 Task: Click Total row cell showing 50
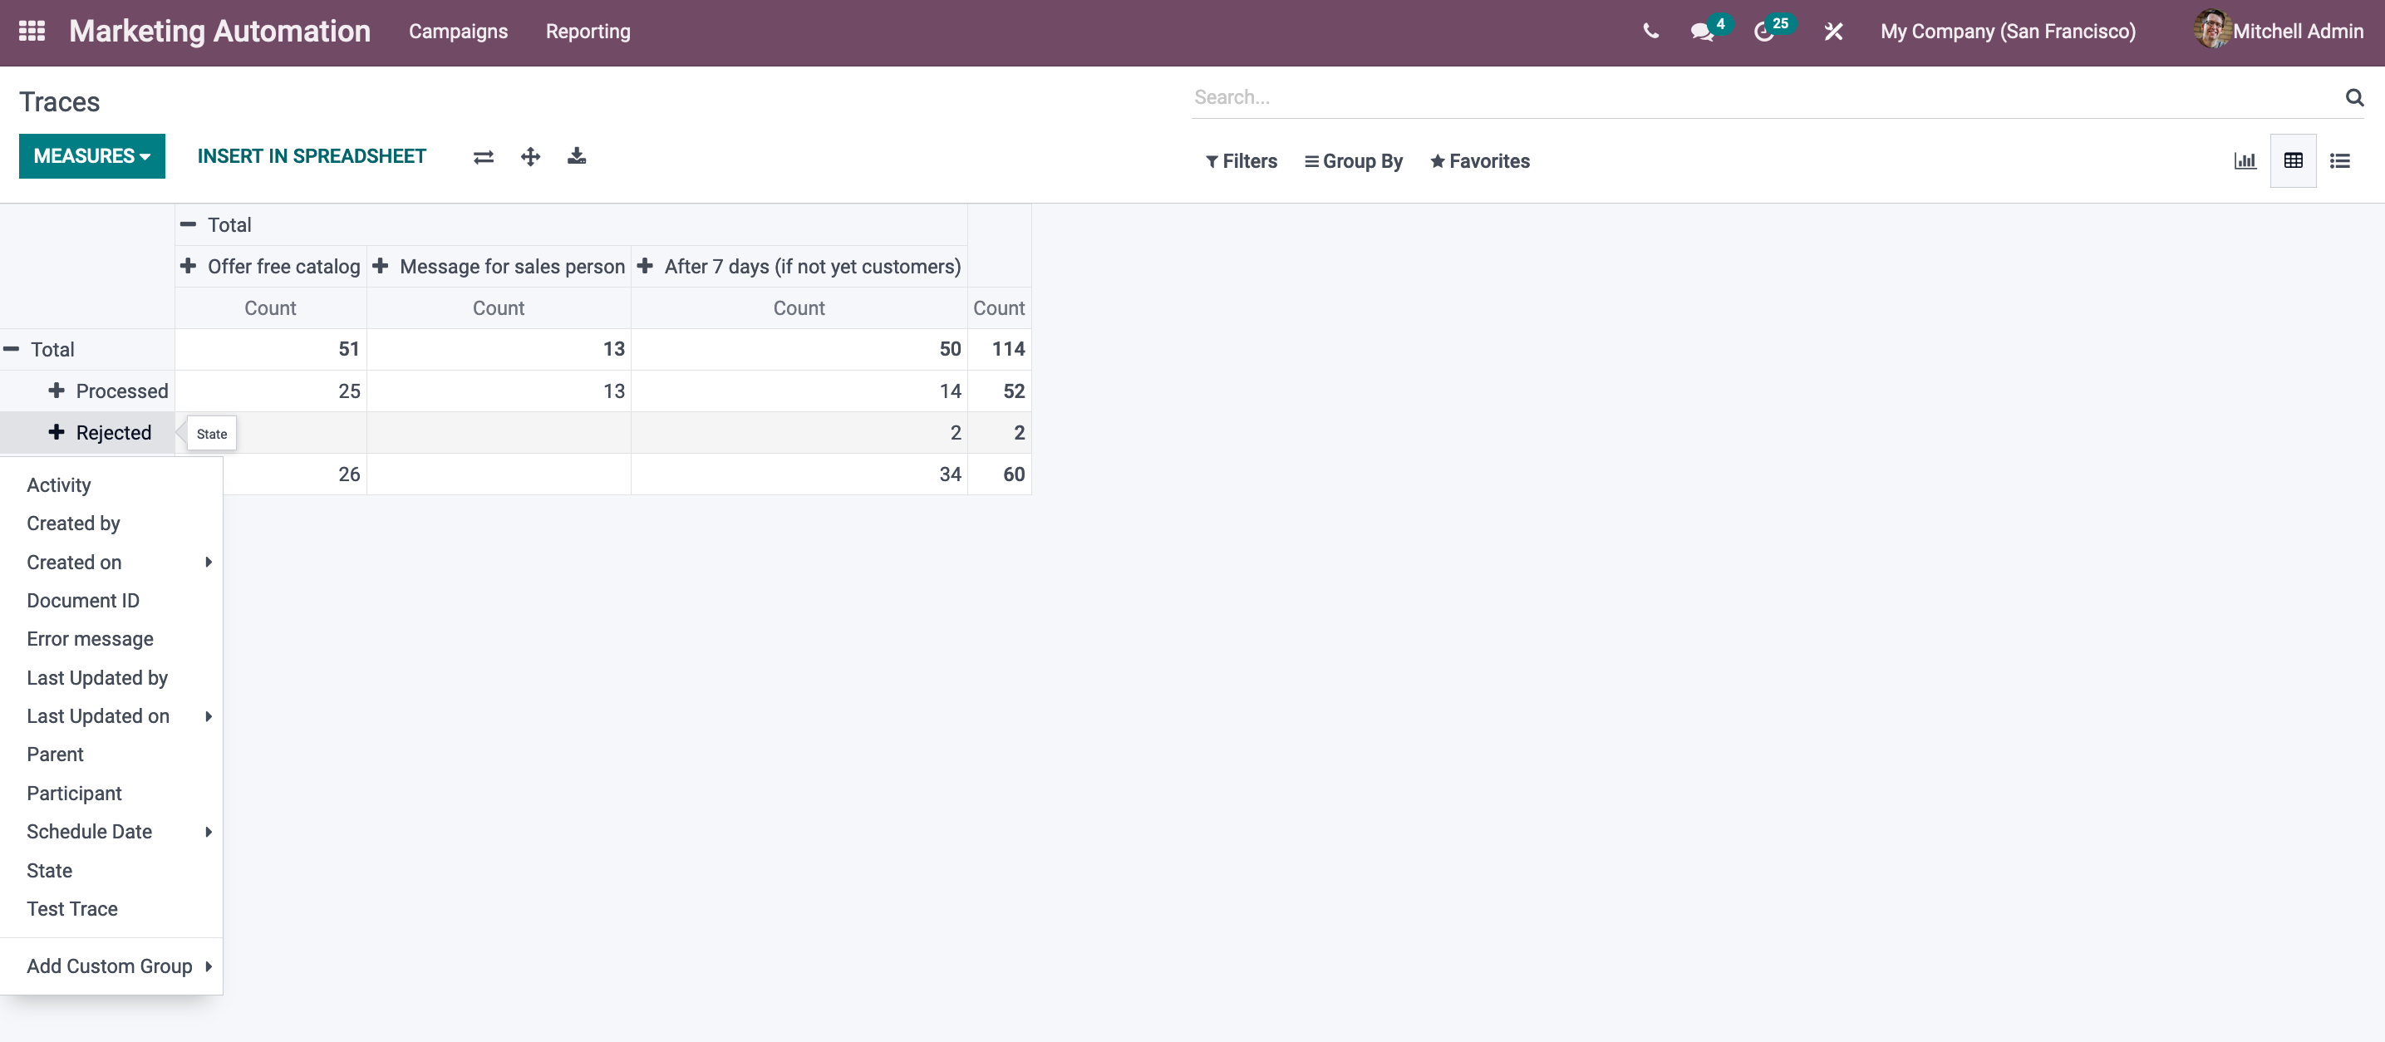pos(799,350)
